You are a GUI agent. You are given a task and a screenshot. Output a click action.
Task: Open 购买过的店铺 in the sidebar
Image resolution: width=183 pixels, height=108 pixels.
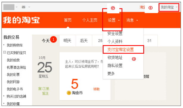point(16,96)
